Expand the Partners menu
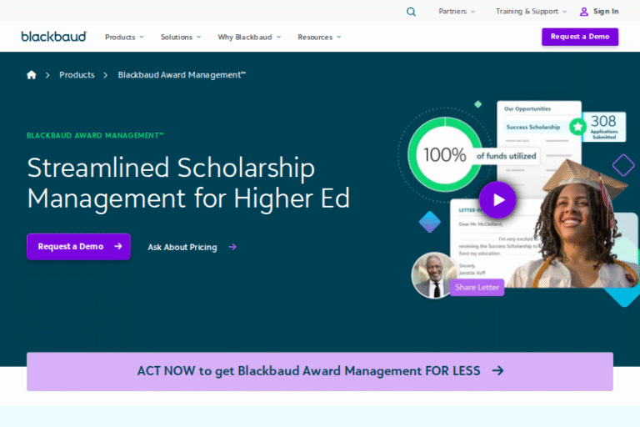 [457, 12]
